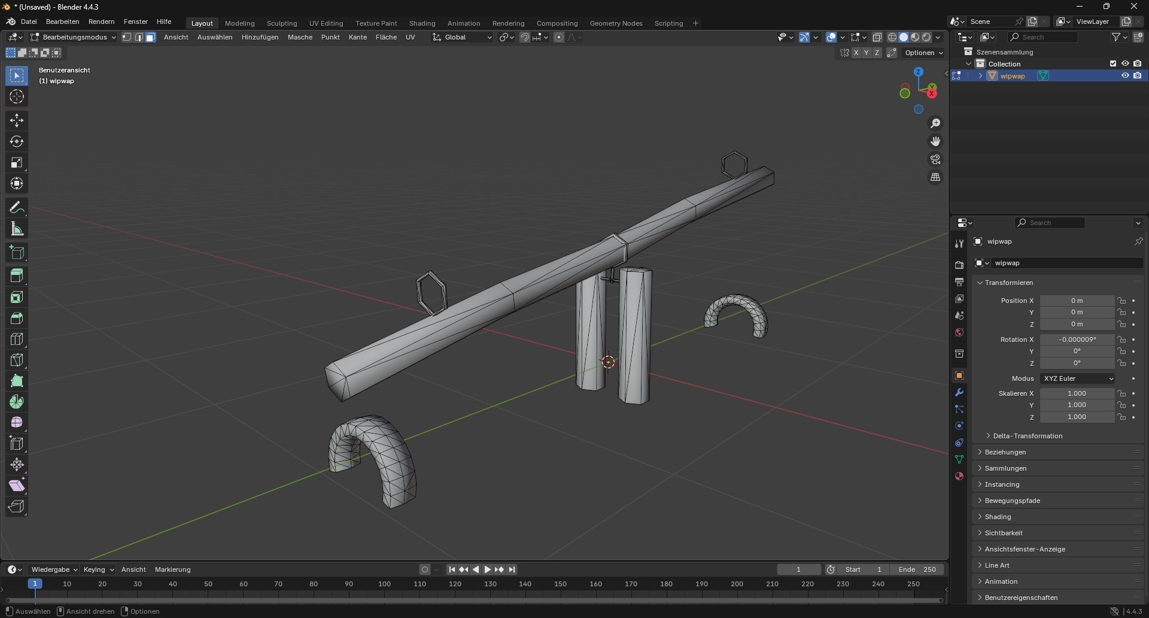
Task: Open the Datei menu
Action: pyautogui.click(x=29, y=22)
